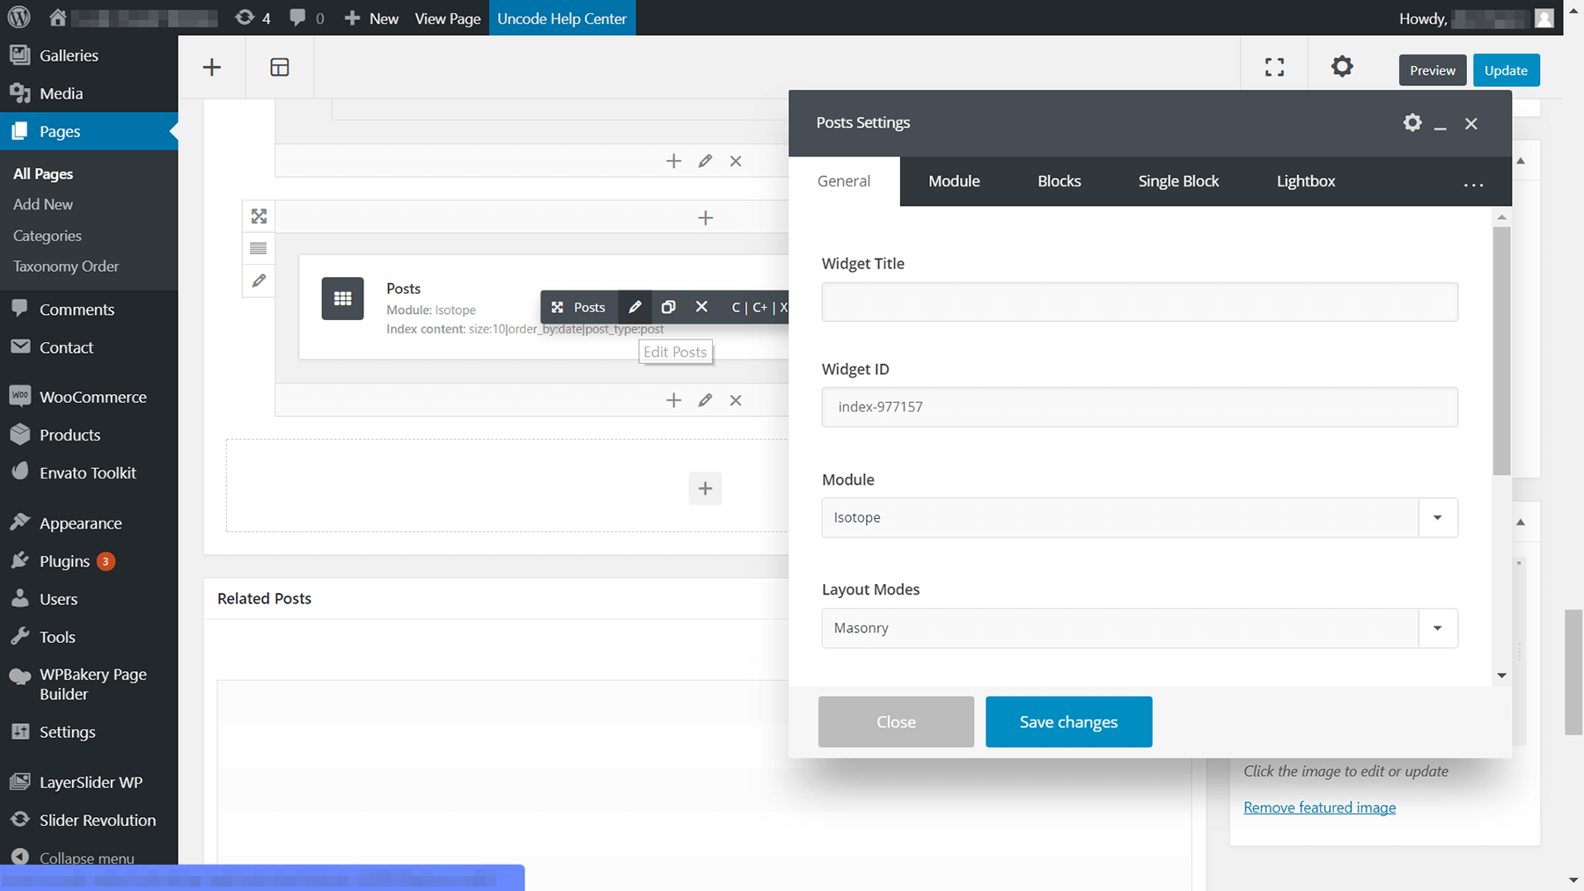Open page Categories submenu
1584x891 pixels.
[48, 236]
